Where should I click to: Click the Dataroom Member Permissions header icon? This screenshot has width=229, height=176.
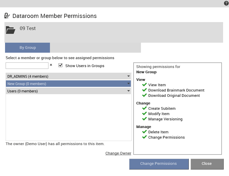pos(7,16)
